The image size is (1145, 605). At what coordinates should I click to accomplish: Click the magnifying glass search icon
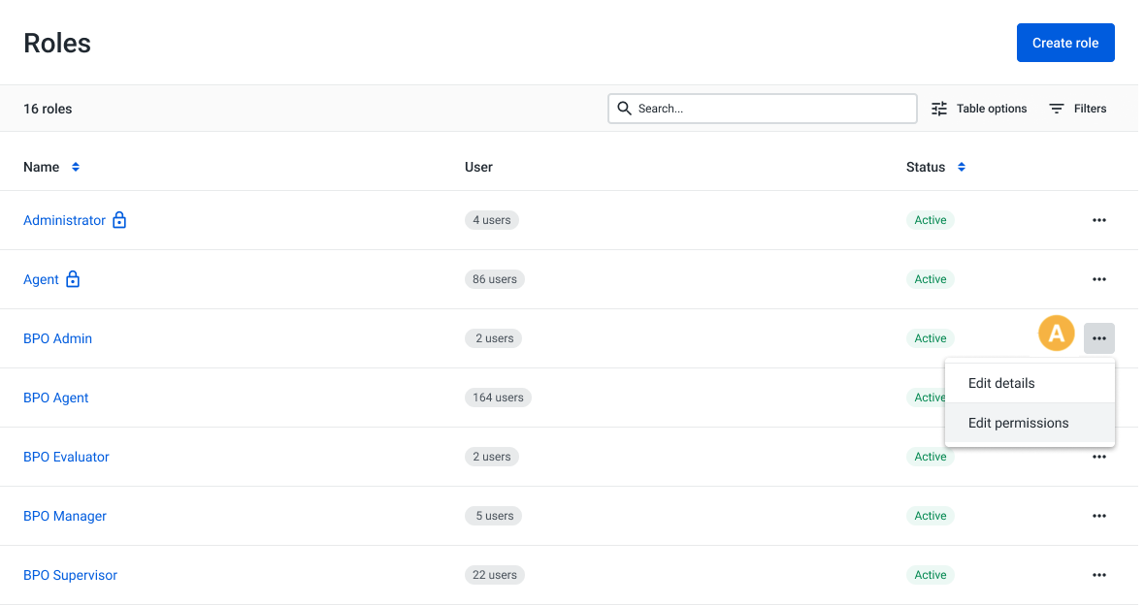[625, 108]
